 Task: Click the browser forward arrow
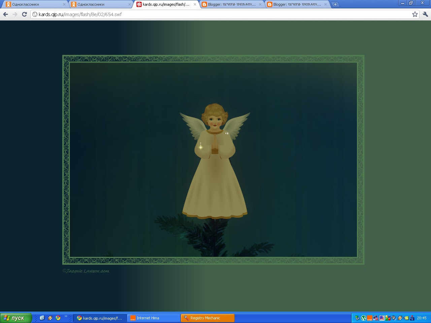15,14
